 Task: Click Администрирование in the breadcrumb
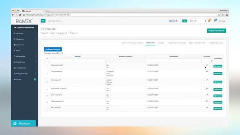click(x=58, y=33)
